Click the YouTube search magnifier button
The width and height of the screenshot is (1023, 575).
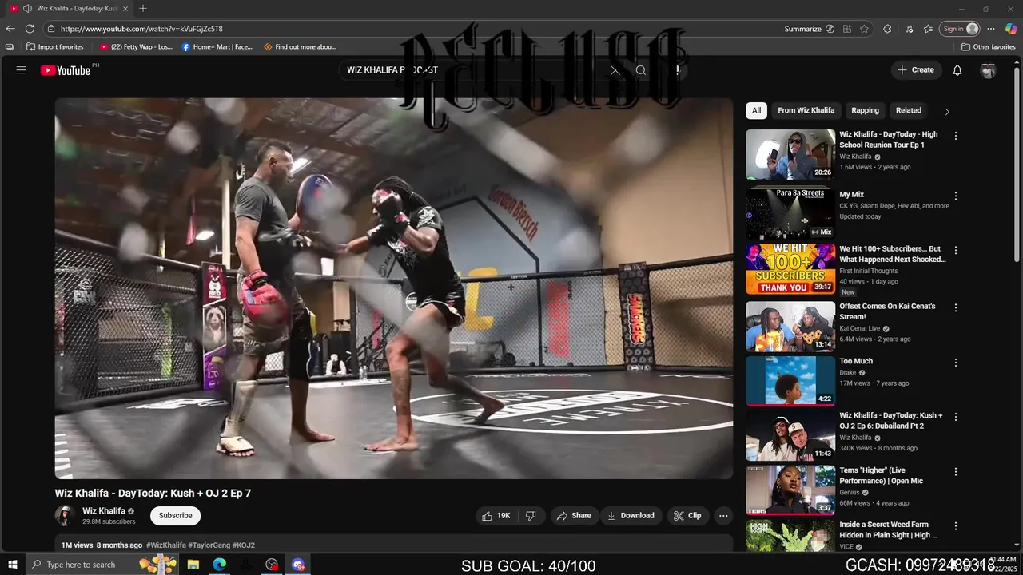coord(641,70)
